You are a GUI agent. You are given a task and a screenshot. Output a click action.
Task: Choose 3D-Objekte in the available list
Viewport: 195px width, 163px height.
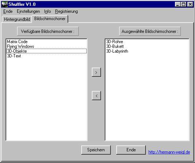tap(47, 51)
